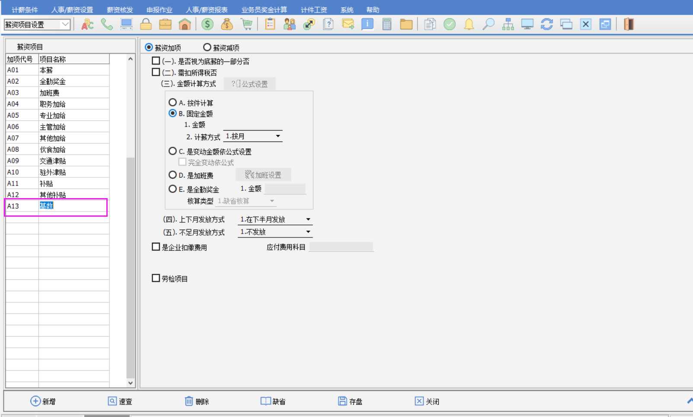Image resolution: width=693 pixels, height=417 pixels.
Task: Click the computer terminal toolbar icon
Action: (x=126, y=24)
